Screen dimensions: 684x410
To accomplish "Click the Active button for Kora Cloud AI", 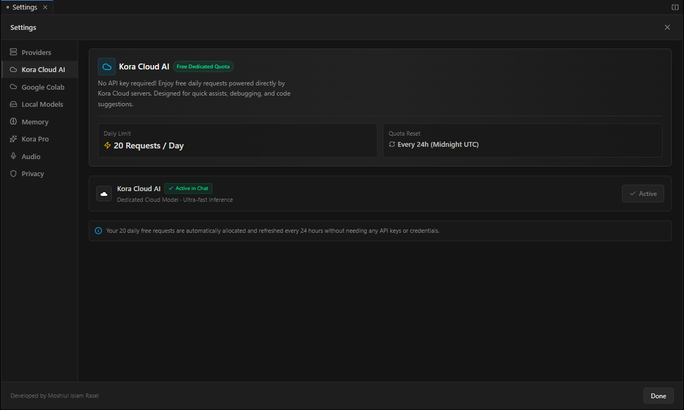I will pos(643,193).
